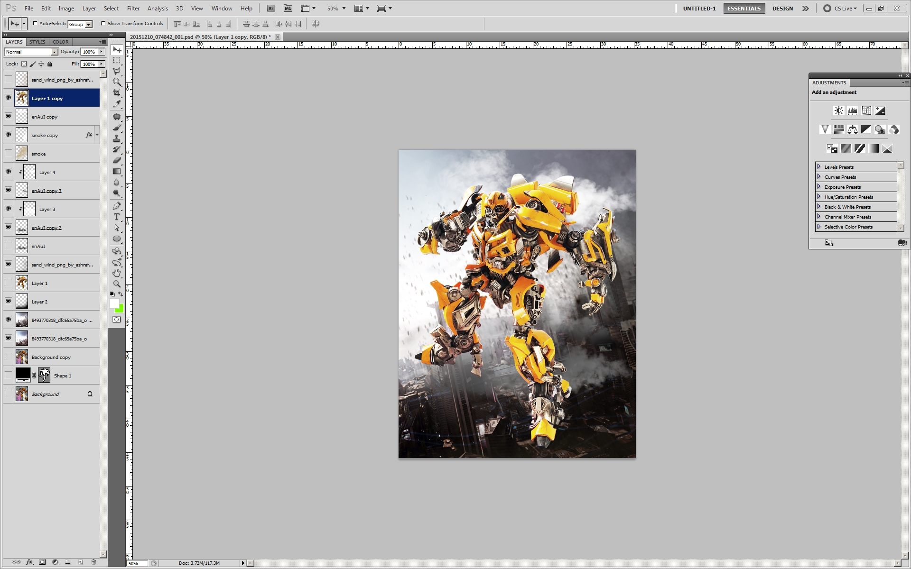Select the Pen tool
Image resolution: width=911 pixels, height=569 pixels.
click(117, 206)
